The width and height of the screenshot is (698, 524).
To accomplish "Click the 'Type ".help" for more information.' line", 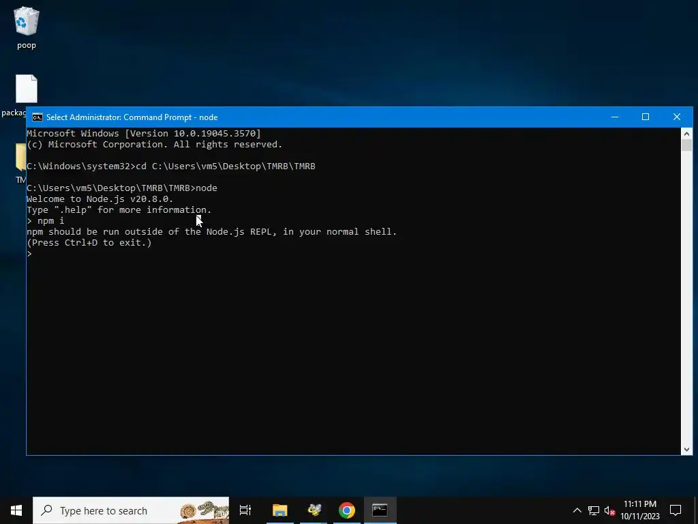I will pos(119,210).
